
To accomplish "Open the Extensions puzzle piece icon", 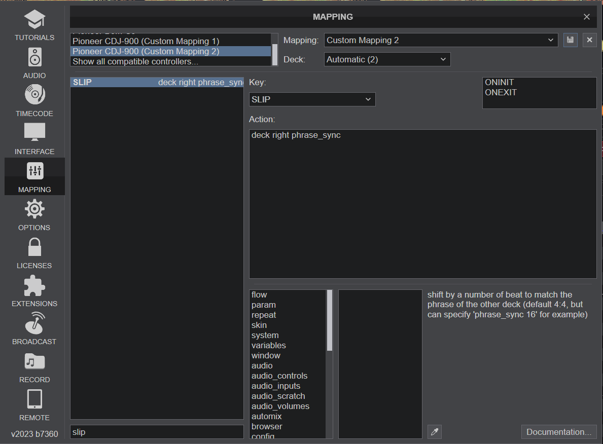I will 34,285.
